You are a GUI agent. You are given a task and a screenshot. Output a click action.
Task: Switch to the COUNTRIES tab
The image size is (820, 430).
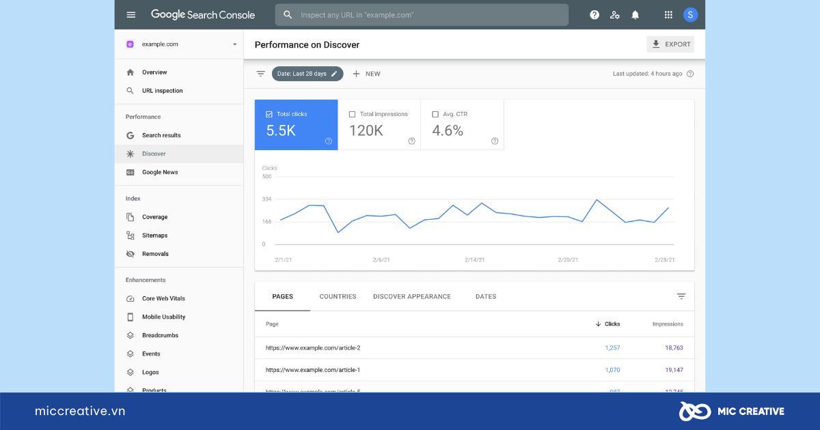click(338, 297)
